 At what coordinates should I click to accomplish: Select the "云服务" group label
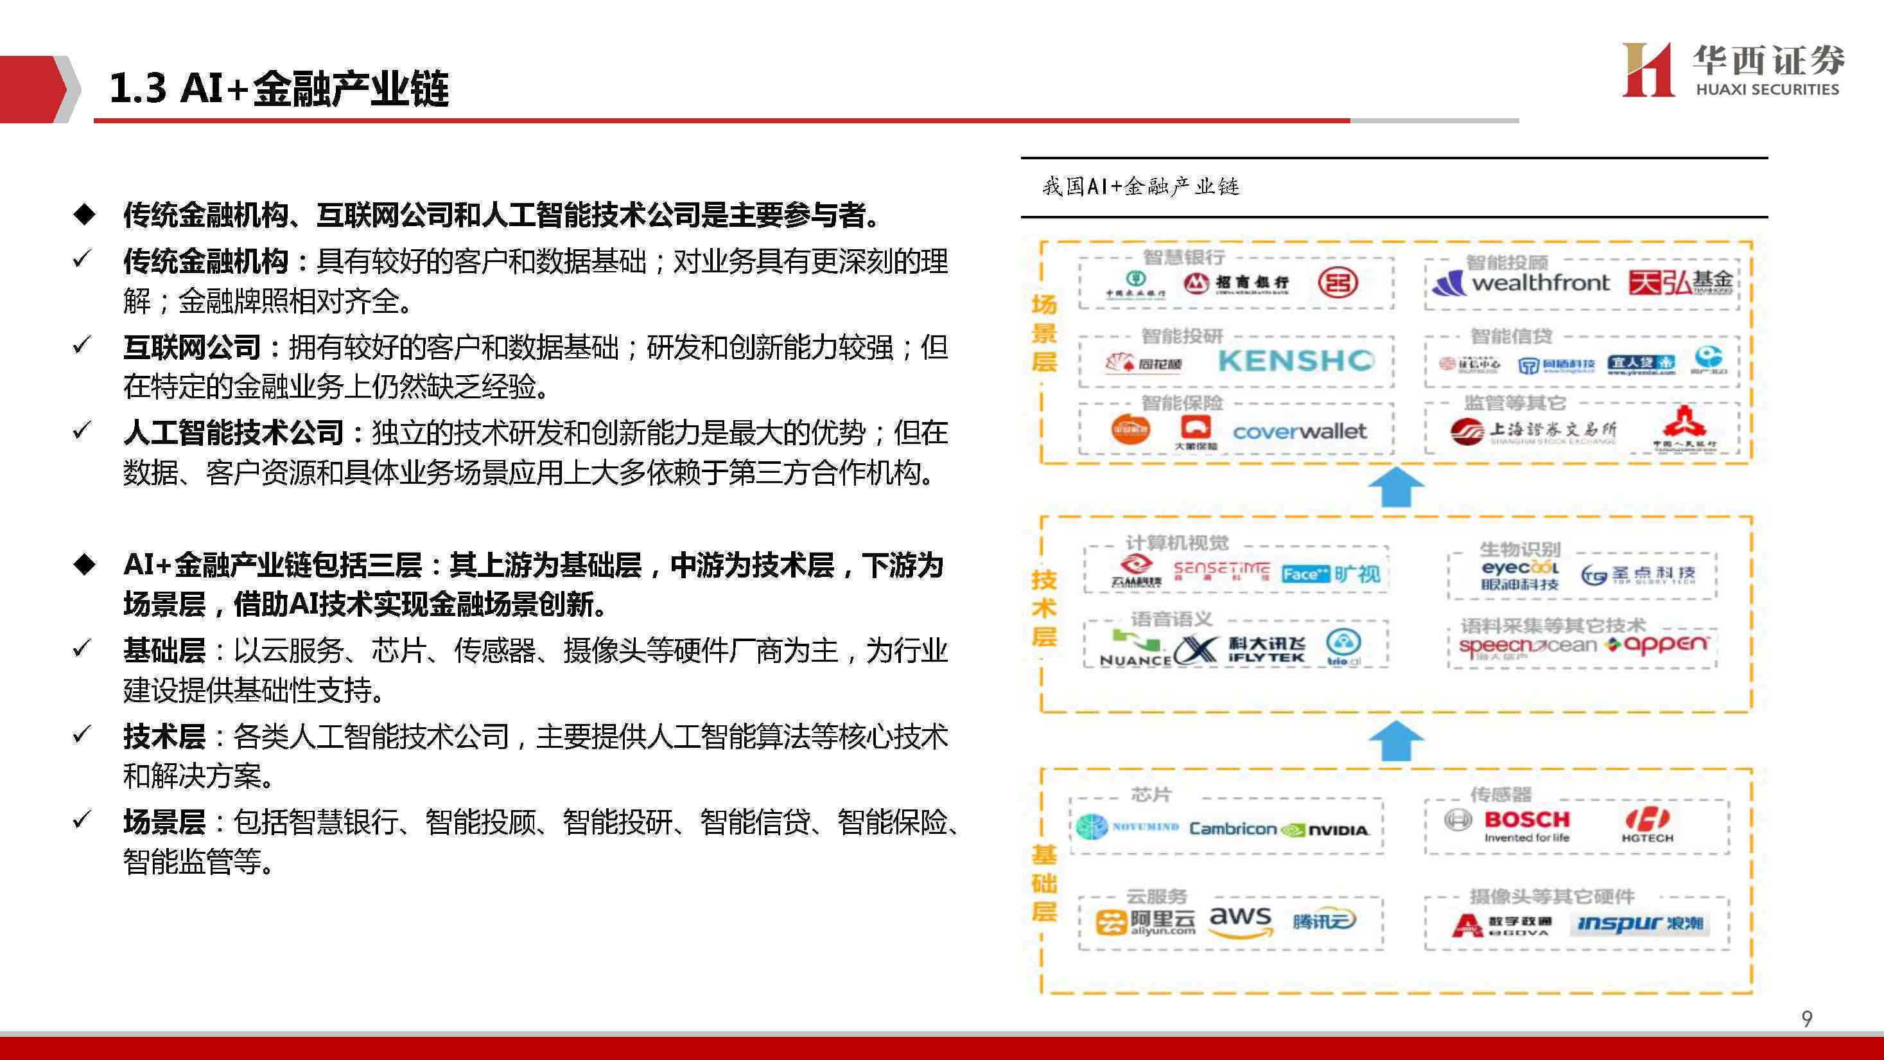point(1156,896)
